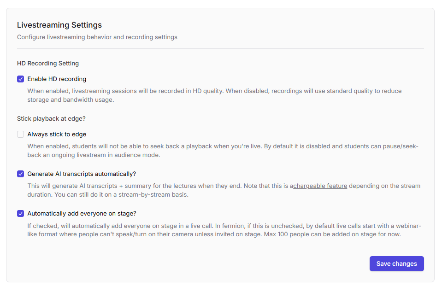Click the webinar-like format description paragraph
The width and height of the screenshot is (442, 292).
coord(184,226)
